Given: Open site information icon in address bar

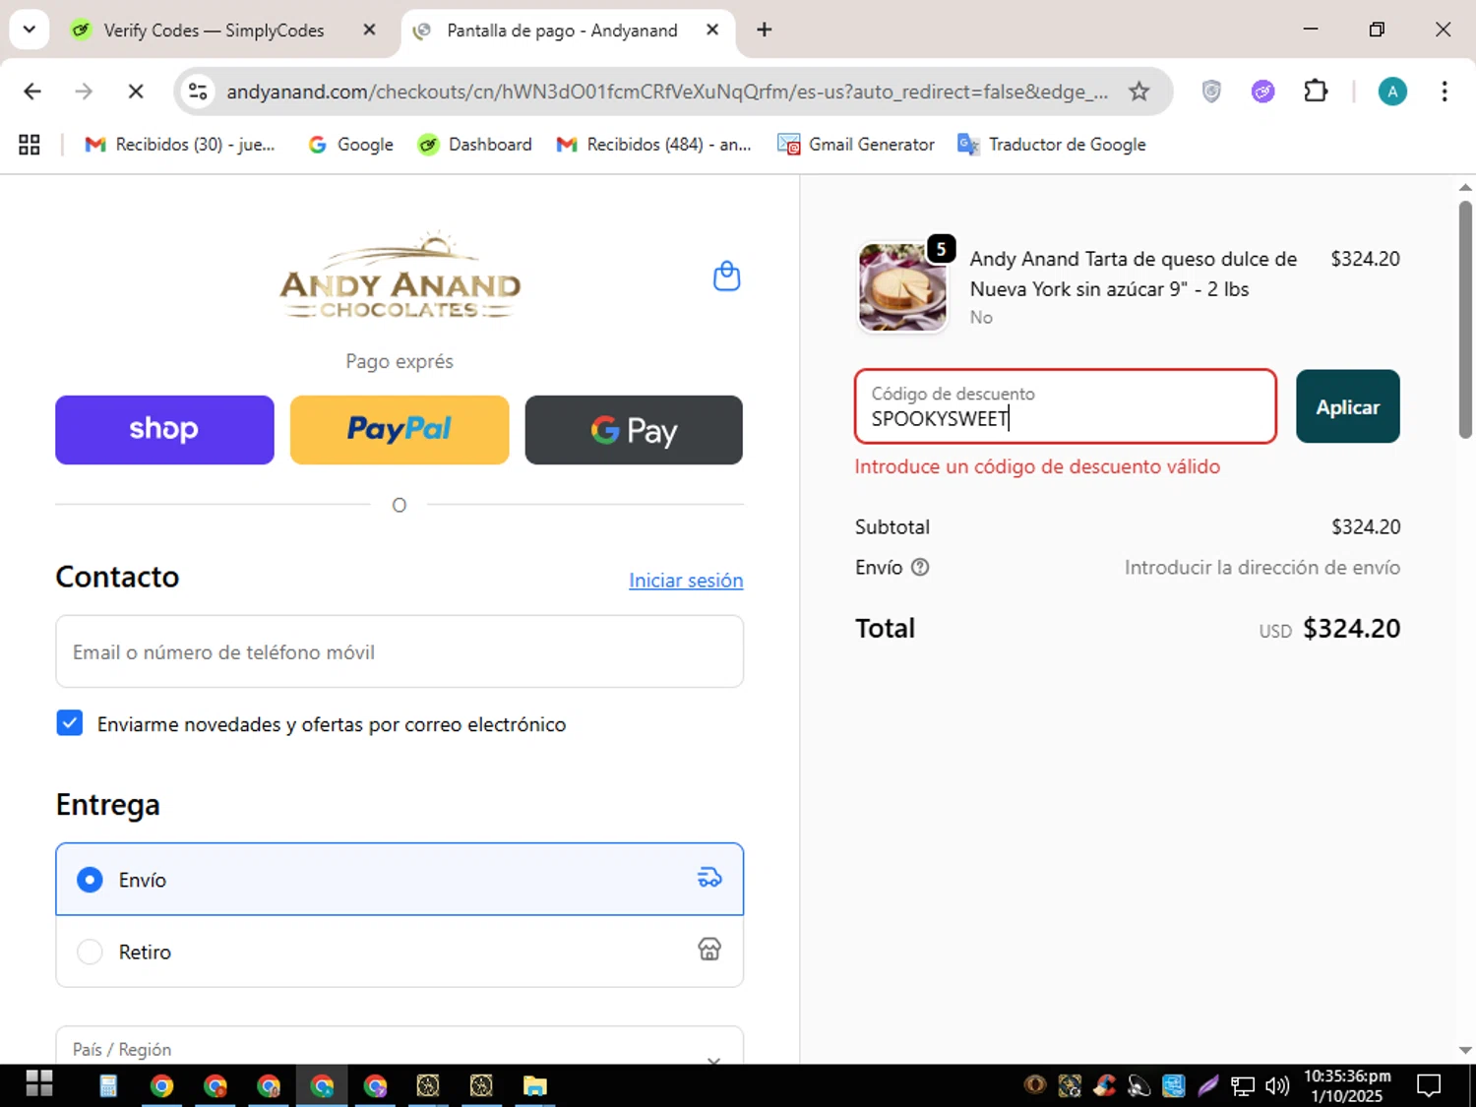Looking at the screenshot, I should click(x=198, y=92).
